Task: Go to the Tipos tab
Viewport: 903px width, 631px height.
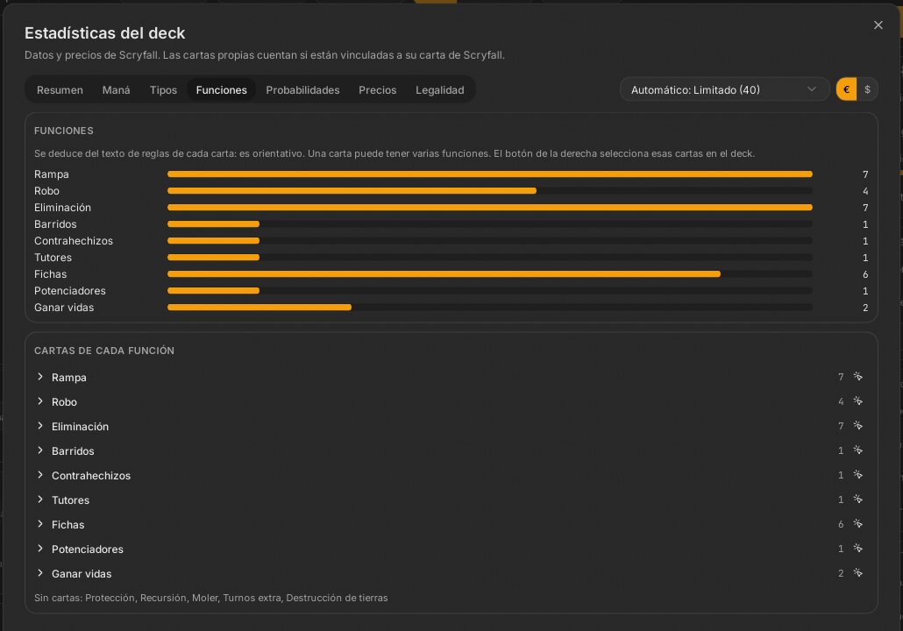Action: pyautogui.click(x=164, y=89)
